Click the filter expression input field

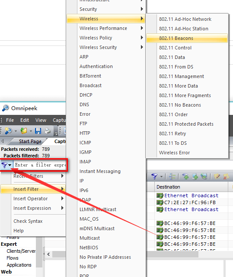pyautogui.click(x=40, y=165)
